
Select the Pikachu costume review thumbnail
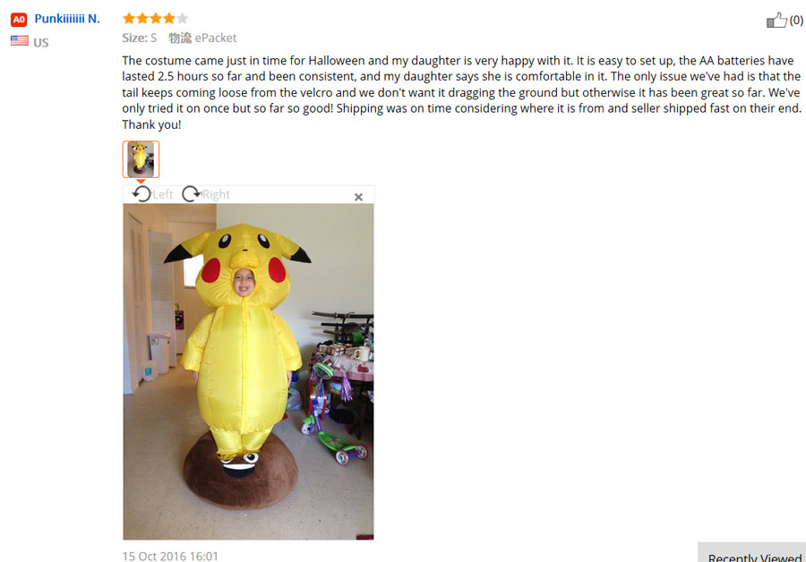click(141, 159)
